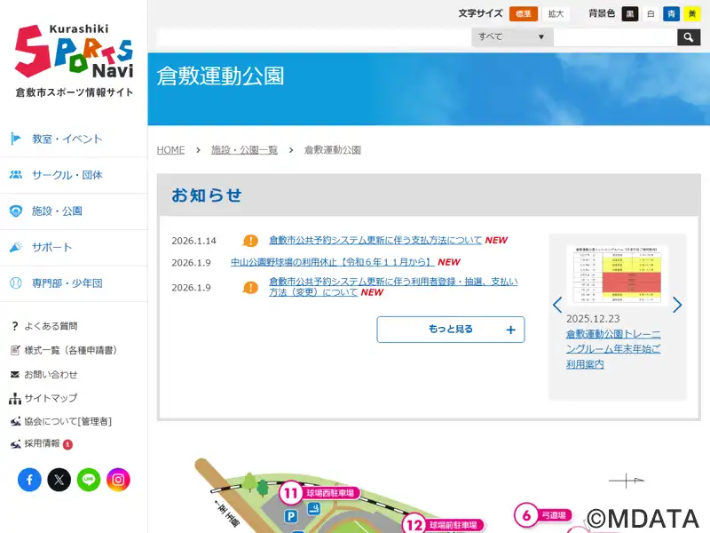Open the LINE social icon
710x533 pixels.
pos(89,480)
